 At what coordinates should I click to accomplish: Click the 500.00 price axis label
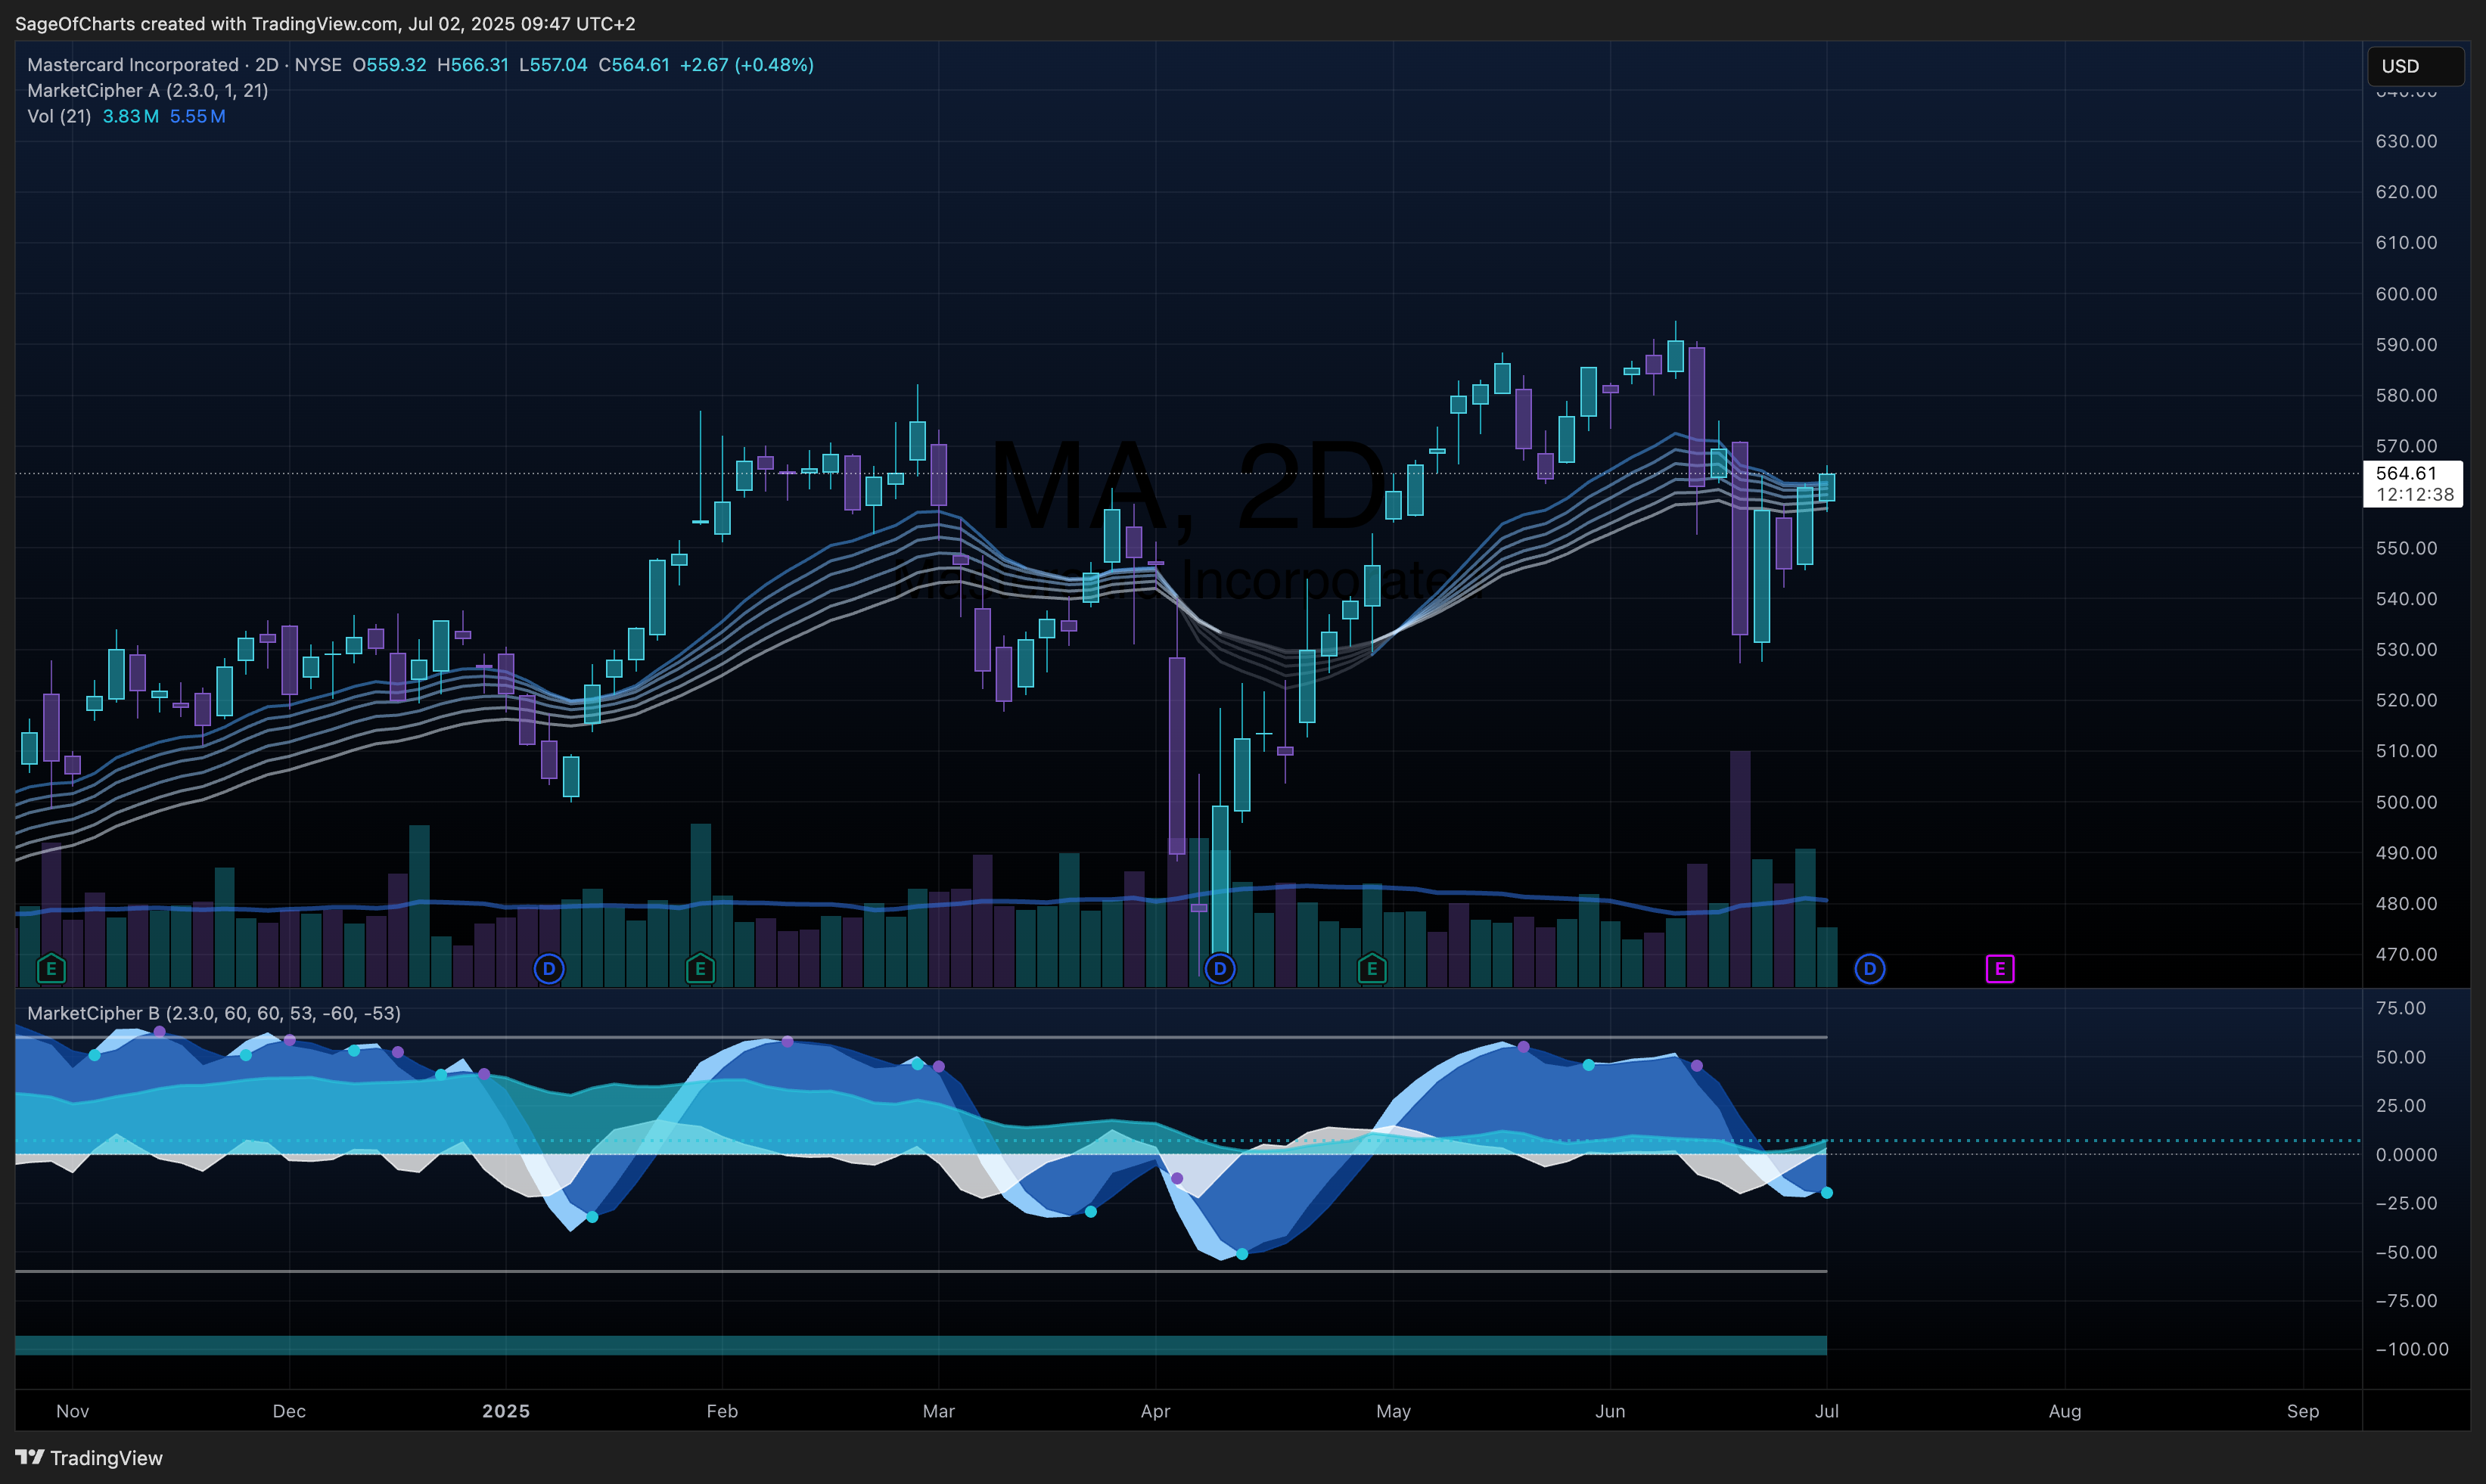click(x=2406, y=802)
